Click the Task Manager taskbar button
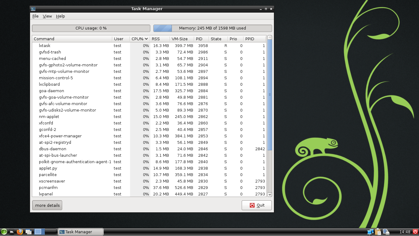Image resolution: width=419 pixels, height=236 pixels. pyautogui.click(x=81, y=232)
